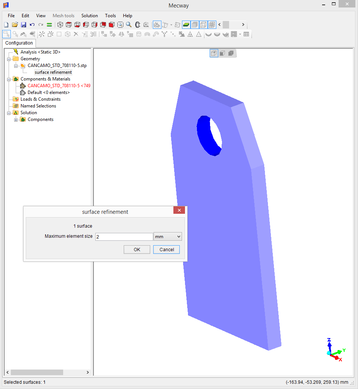Toggle the shaded gray cube display icon

[x=195, y=25]
